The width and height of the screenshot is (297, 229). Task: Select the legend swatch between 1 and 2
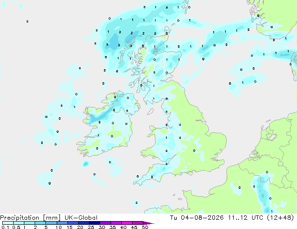[x=30, y=223]
